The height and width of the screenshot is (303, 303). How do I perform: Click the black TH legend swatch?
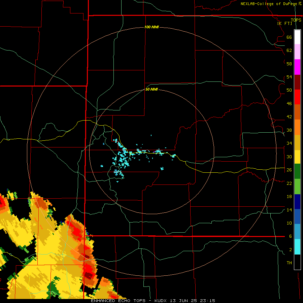tap(297, 262)
